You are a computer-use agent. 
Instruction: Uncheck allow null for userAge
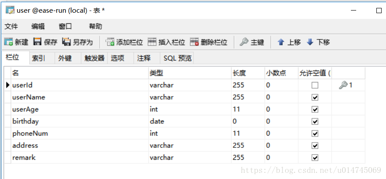pos(315,109)
